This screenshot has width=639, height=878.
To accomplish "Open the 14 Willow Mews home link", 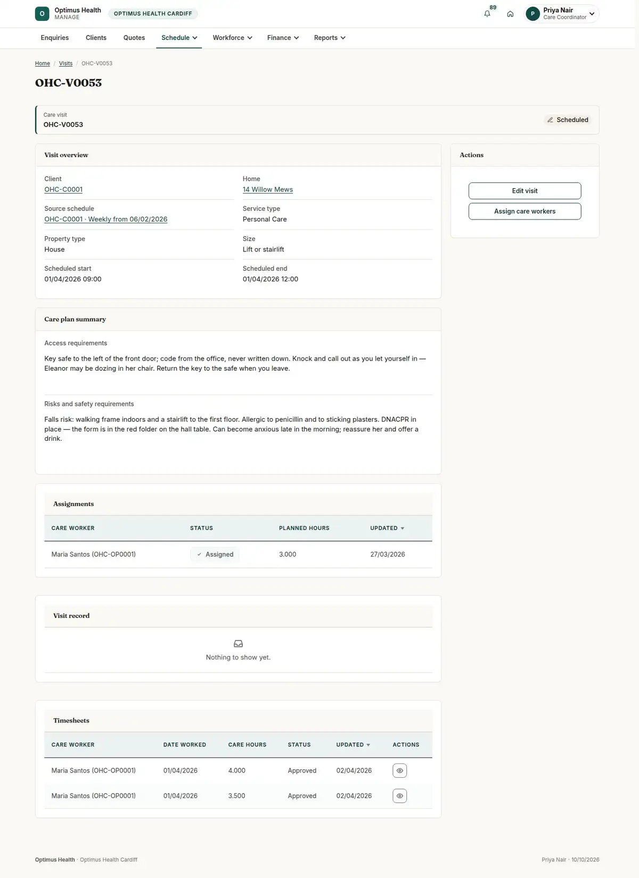I will coord(268,190).
